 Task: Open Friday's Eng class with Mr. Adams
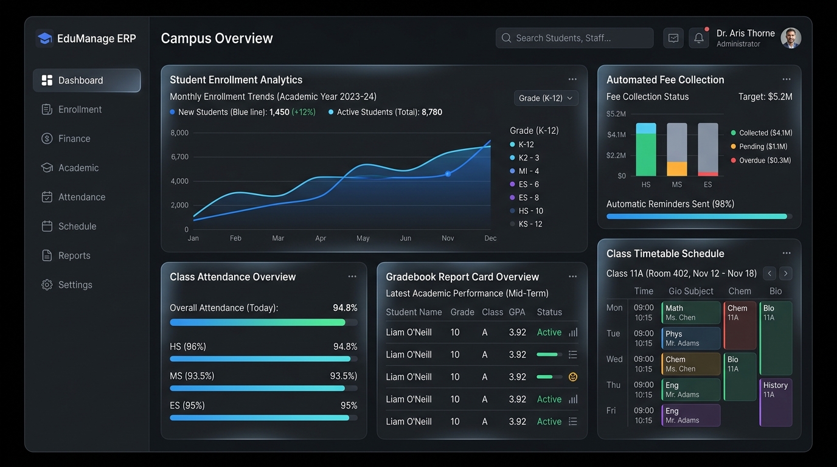point(691,415)
